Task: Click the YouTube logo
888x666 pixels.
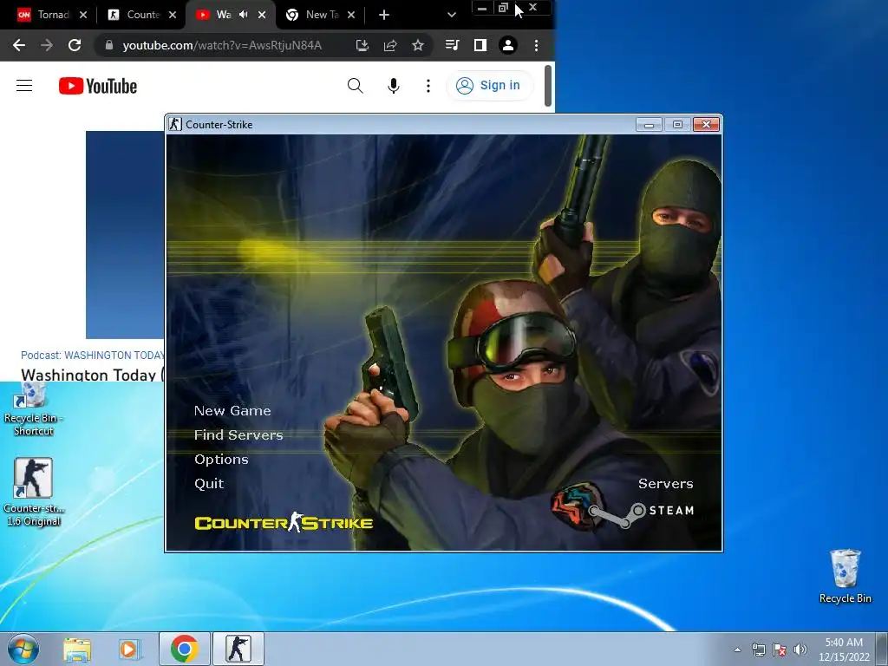Action: [98, 86]
